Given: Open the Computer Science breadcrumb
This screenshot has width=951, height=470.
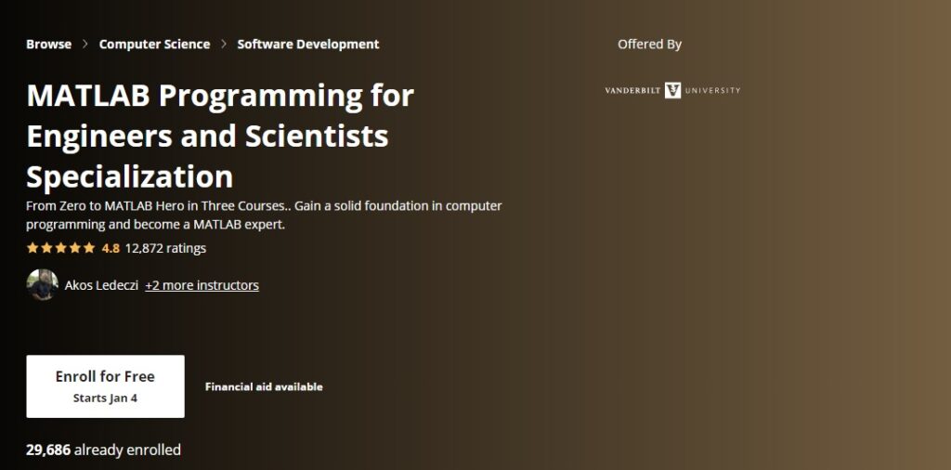Looking at the screenshot, I should [155, 45].
